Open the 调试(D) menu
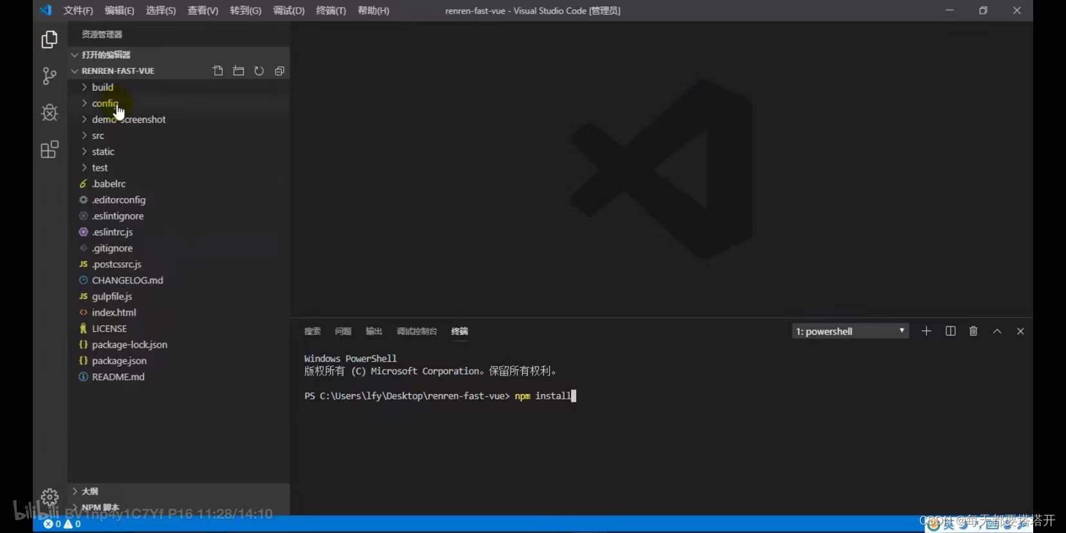This screenshot has height=533, width=1066. (288, 10)
